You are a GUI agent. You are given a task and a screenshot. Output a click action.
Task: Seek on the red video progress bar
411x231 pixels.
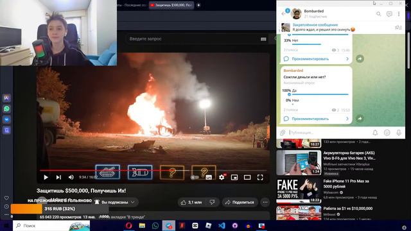click(153, 171)
